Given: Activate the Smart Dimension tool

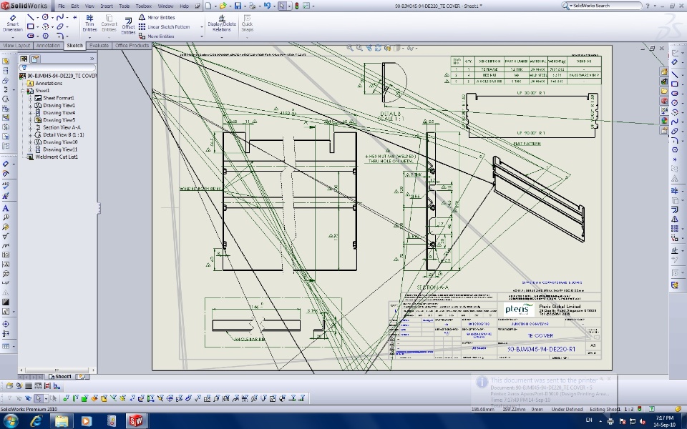Looking at the screenshot, I should 13,24.
